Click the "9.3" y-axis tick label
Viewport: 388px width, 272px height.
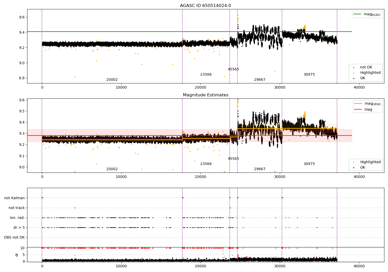pyautogui.click(x=22, y=134)
